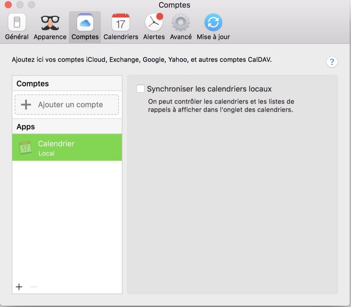Screen dimensions: 351x307
Task: Open the Avancé gear icon
Action: click(180, 23)
